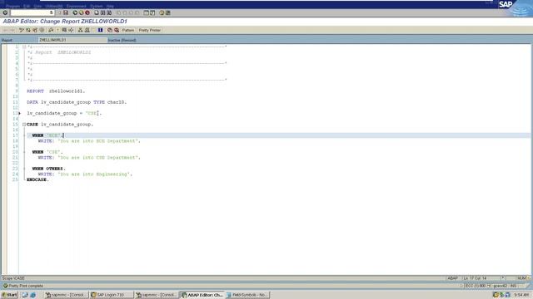Click the Display Object List icon
The height and width of the screenshot is (299, 533).
click(x=80, y=30)
